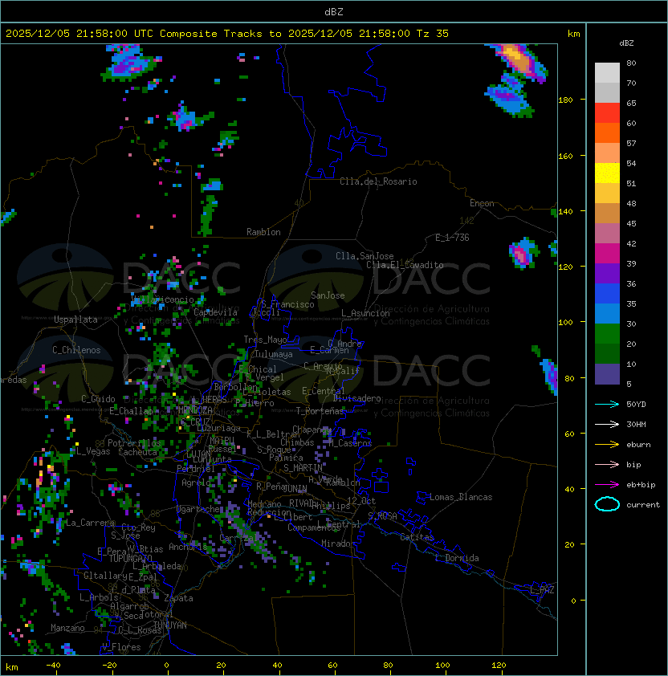Click the 'Carrizal' map label
The height and width of the screenshot is (676, 668).
tap(238, 538)
